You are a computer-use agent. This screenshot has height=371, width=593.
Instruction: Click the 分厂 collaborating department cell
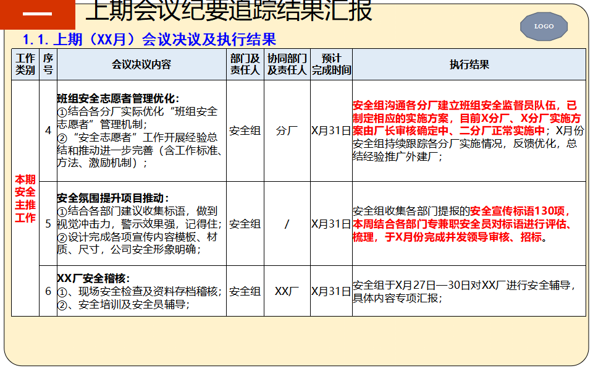(x=287, y=130)
